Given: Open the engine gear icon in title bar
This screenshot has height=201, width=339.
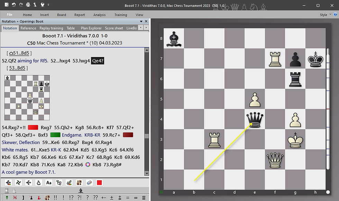Looking at the screenshot, I should click(x=28, y=4).
